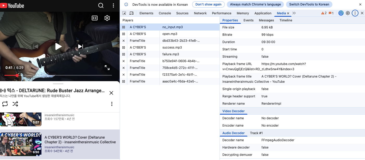Close the Media tab

coord(288,13)
